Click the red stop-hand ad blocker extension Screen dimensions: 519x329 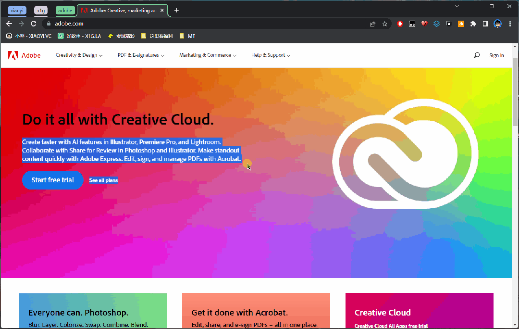(400, 24)
